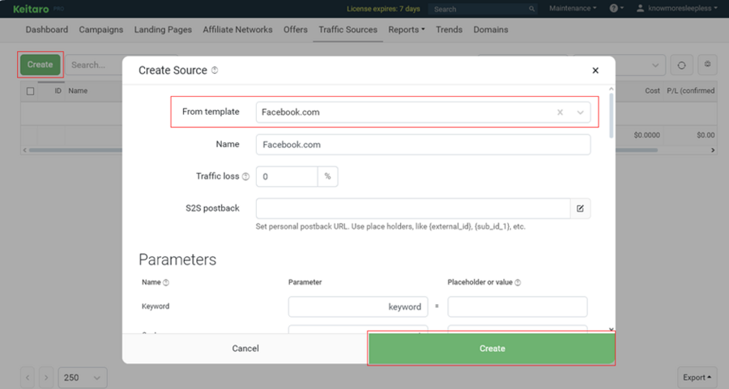Click Cancel in the dialog

(x=245, y=349)
